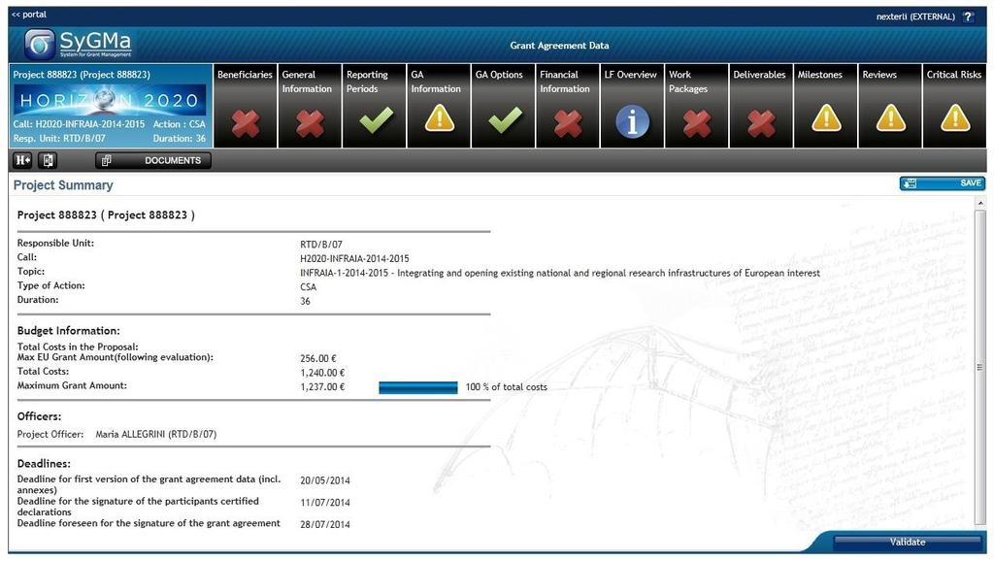
Task: Click the amount 256.00 €
Action: pos(318,358)
